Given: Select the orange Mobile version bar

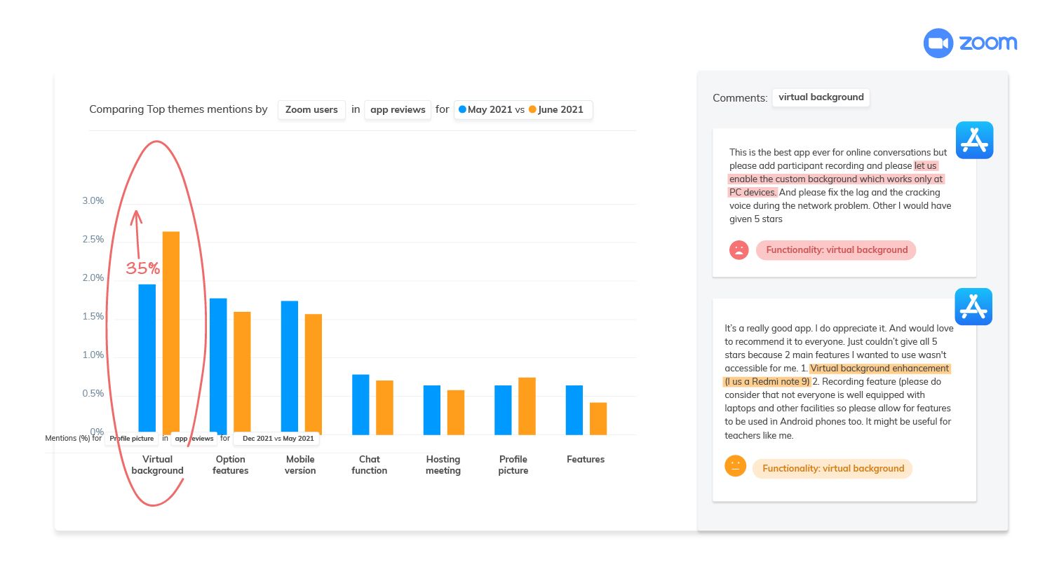Looking at the screenshot, I should pos(313,374).
